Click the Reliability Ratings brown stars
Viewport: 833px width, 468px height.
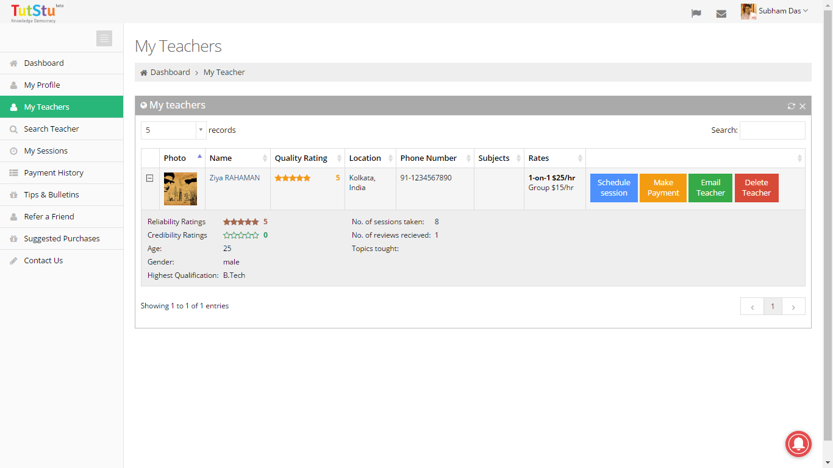[x=241, y=222]
